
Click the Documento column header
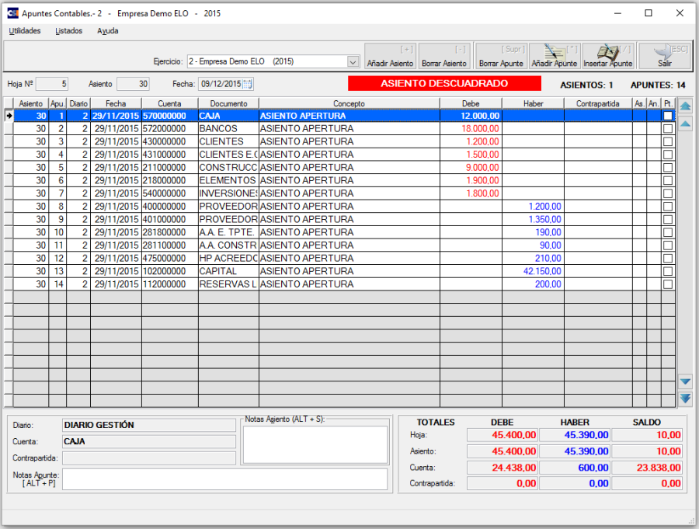click(228, 103)
